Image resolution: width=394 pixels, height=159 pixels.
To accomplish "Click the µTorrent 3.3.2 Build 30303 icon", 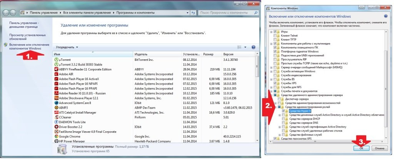I will pos(56,65).
